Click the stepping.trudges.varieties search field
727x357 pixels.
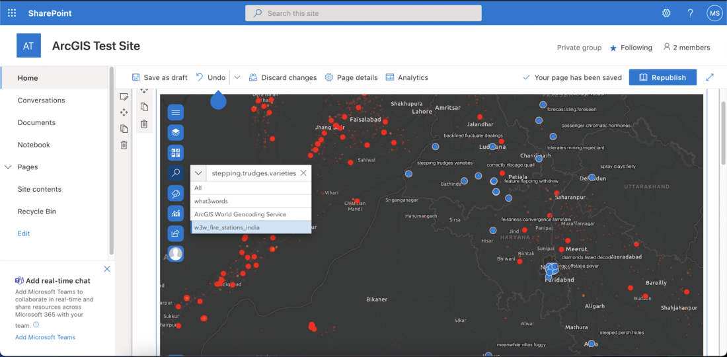[254, 173]
